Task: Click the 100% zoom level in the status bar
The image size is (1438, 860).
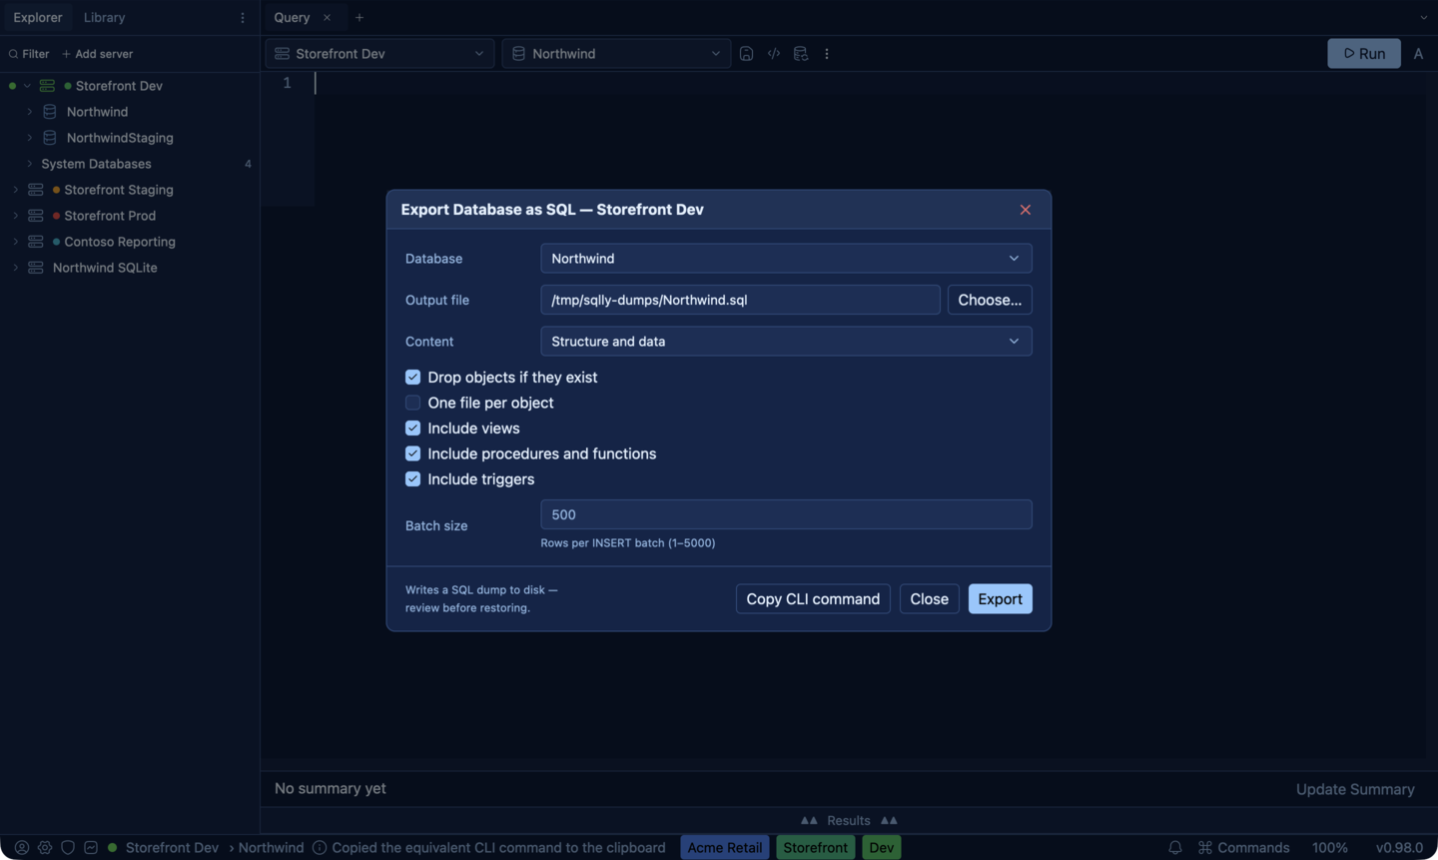Action: click(x=1330, y=847)
